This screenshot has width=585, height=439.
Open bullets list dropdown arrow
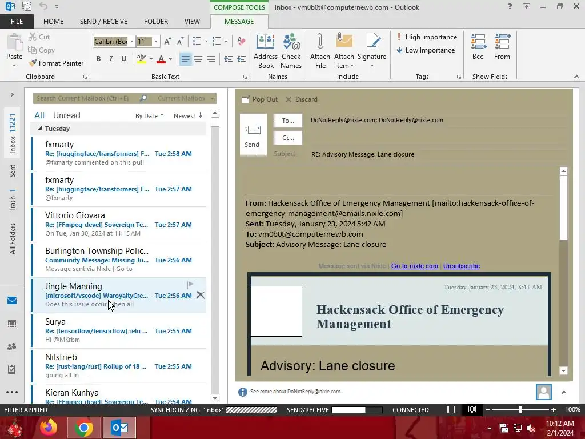tap(206, 41)
